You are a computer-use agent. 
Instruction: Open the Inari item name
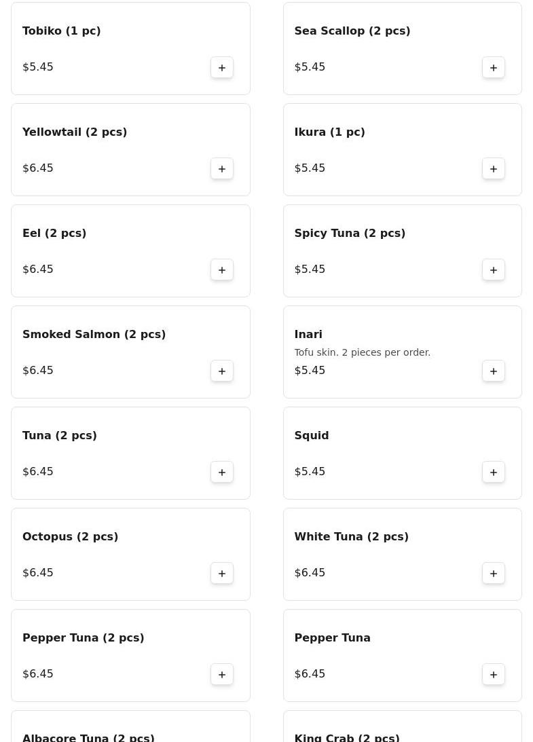click(308, 334)
